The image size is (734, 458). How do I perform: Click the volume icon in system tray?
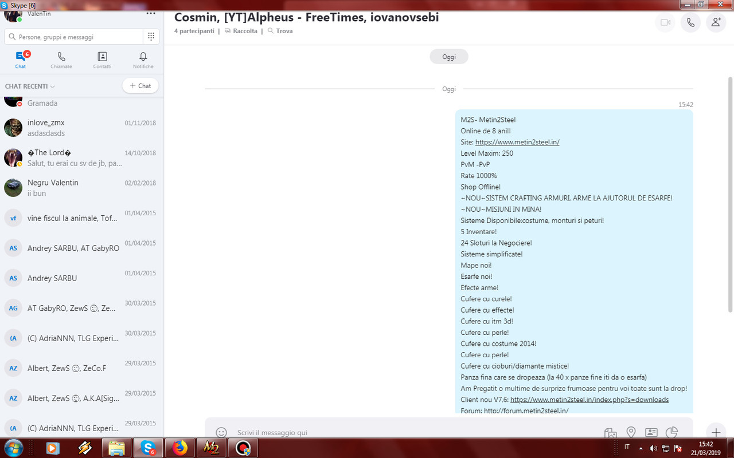653,448
